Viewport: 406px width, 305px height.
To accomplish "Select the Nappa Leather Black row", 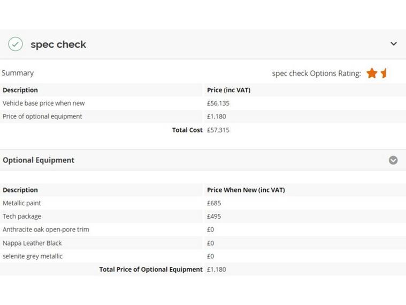I will [x=203, y=243].
